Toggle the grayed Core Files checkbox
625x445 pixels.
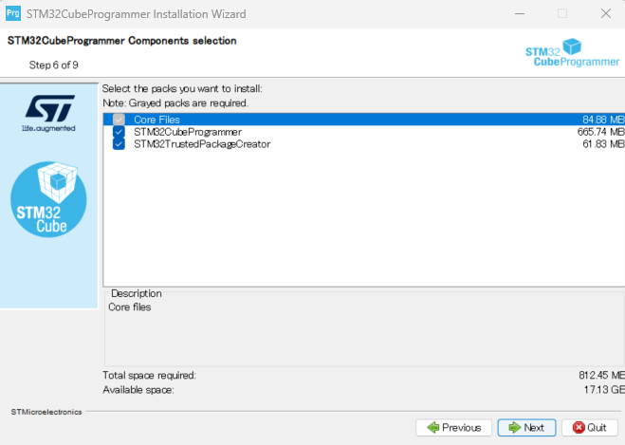point(119,120)
